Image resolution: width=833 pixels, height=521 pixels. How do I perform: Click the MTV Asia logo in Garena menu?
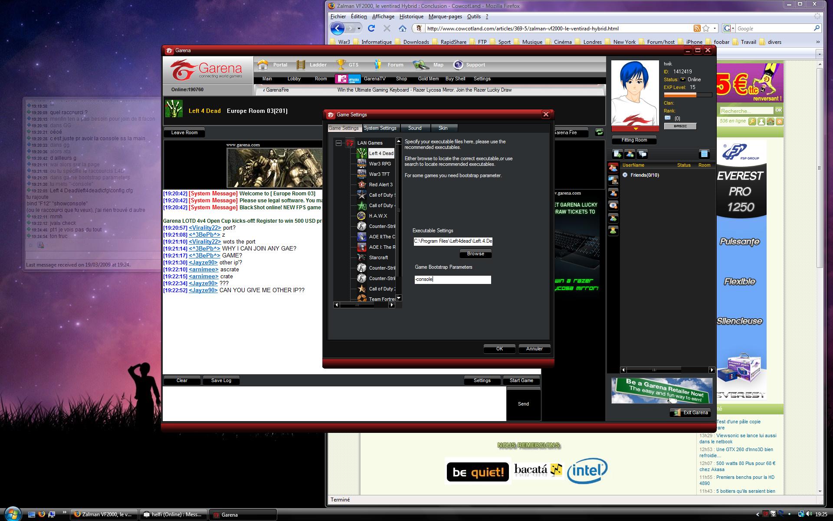point(348,79)
